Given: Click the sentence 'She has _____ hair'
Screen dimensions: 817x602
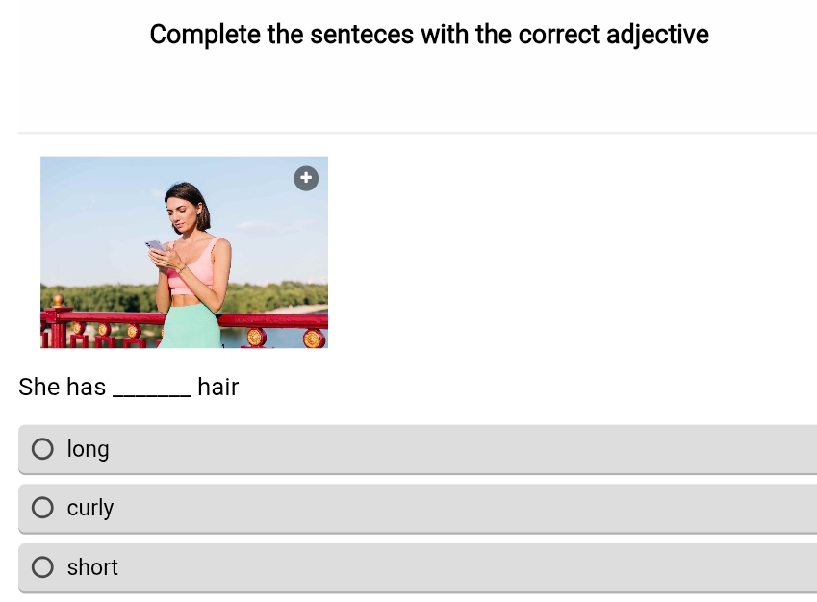Looking at the screenshot, I should point(128,387).
